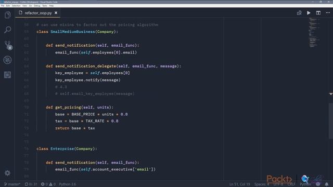
Task: Click the synchronize changes status item
Action: (x=31, y=184)
